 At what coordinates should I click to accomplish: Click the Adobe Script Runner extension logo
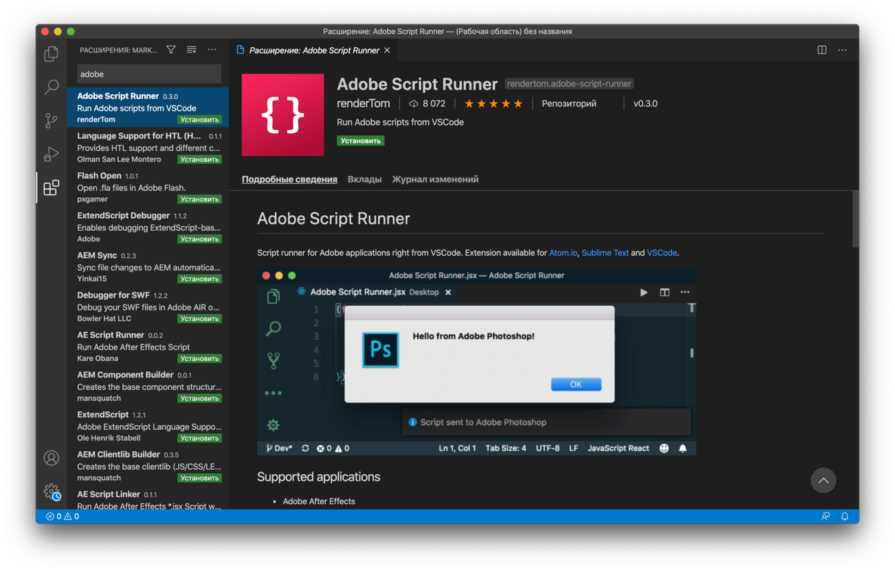click(x=283, y=115)
